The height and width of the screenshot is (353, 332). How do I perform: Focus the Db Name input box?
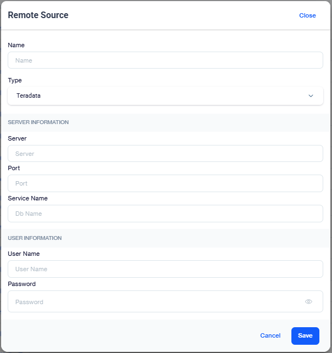click(x=165, y=214)
